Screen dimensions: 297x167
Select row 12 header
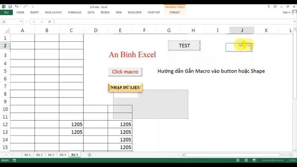(5, 124)
